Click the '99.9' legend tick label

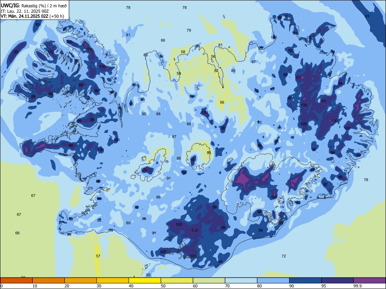click(357, 286)
